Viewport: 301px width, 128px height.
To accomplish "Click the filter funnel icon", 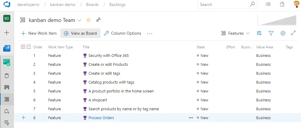I will coord(271,33).
